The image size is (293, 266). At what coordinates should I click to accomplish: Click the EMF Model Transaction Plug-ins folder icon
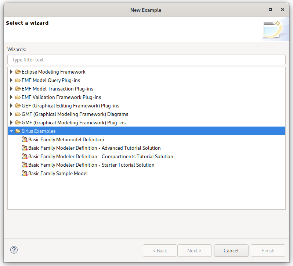(x=18, y=89)
